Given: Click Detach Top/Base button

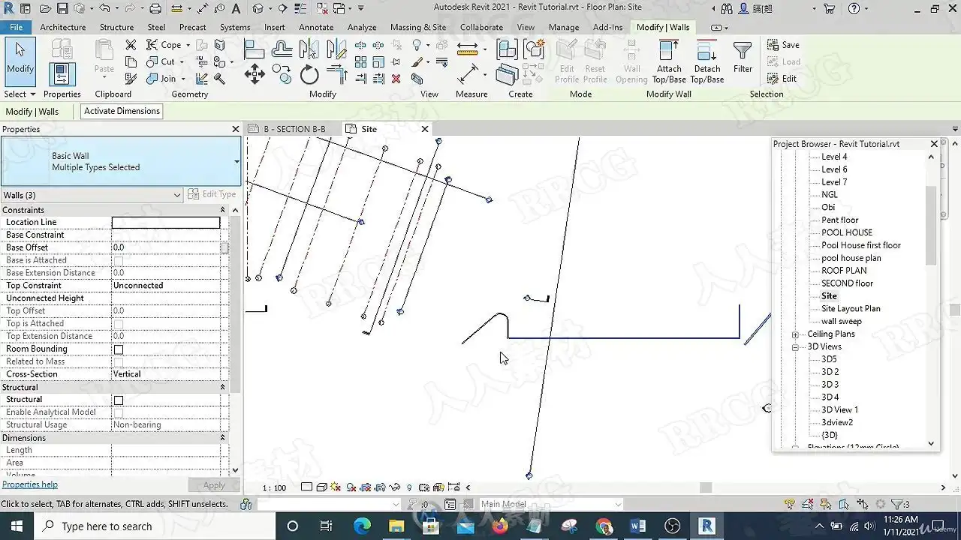Looking at the screenshot, I should [x=706, y=61].
